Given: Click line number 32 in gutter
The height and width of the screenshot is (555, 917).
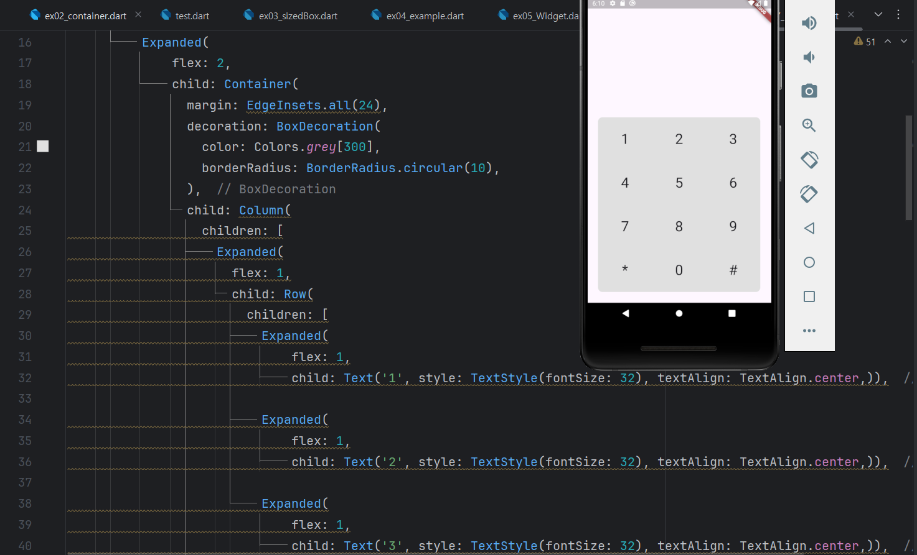Looking at the screenshot, I should (25, 378).
